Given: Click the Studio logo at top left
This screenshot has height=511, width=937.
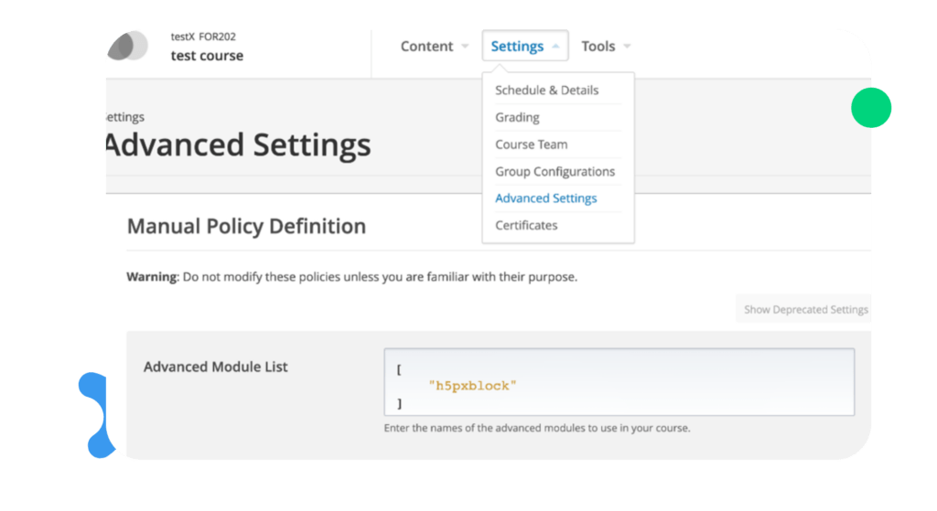Looking at the screenshot, I should click(x=129, y=46).
